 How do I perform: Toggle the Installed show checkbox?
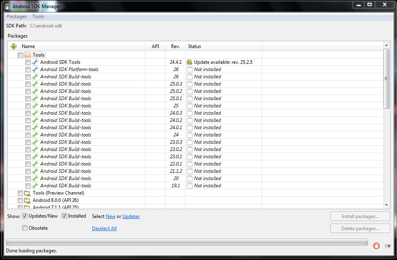click(x=64, y=216)
